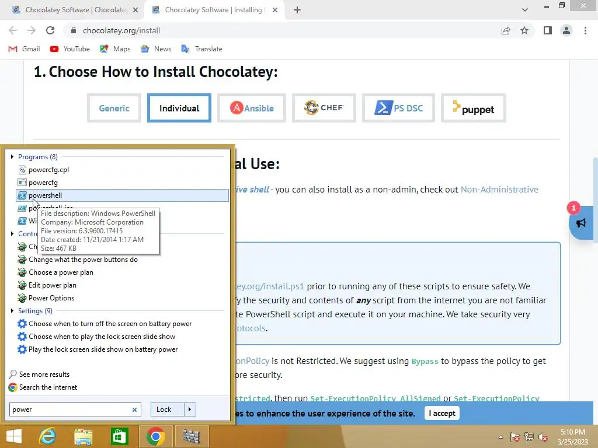Image resolution: width=598 pixels, height=448 pixels.
Task: Click the Chrome back arrow
Action: (13, 30)
